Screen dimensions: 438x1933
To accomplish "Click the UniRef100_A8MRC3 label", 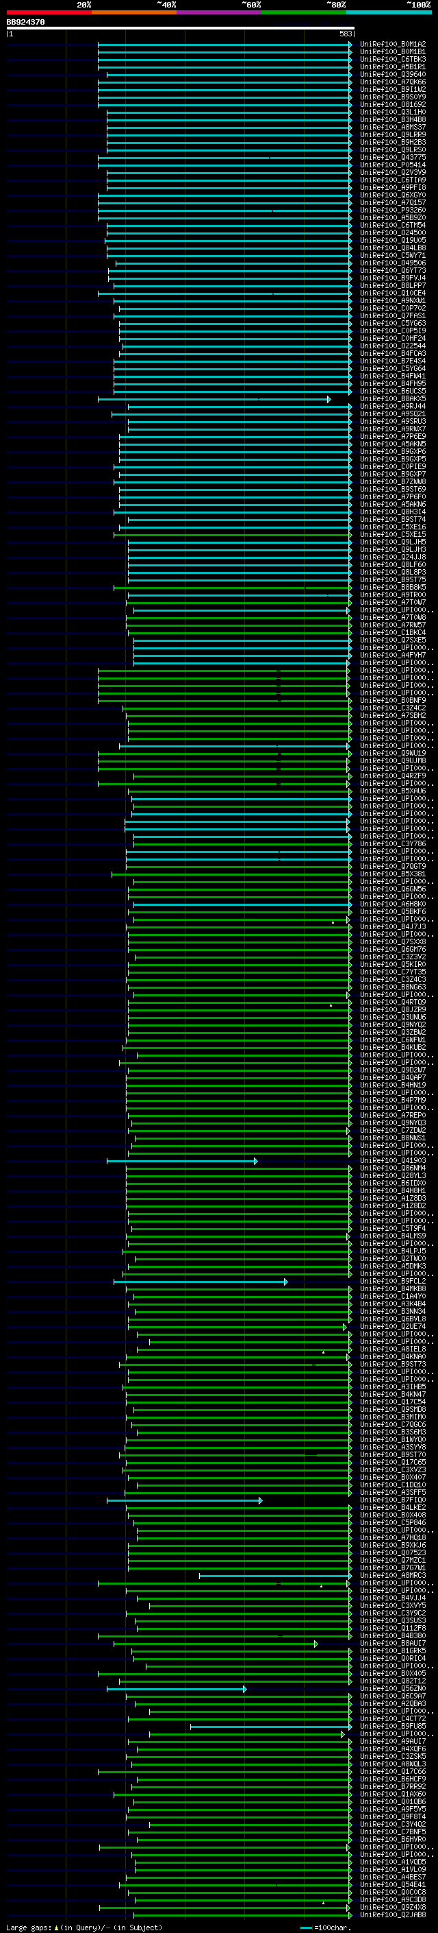I will click(x=392, y=1576).
